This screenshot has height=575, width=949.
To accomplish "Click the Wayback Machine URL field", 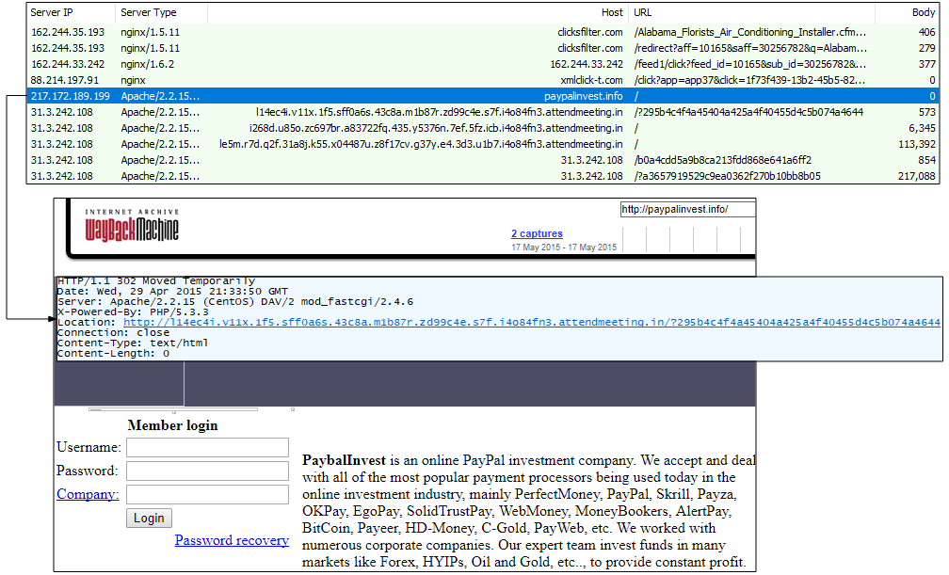I will click(x=686, y=209).
